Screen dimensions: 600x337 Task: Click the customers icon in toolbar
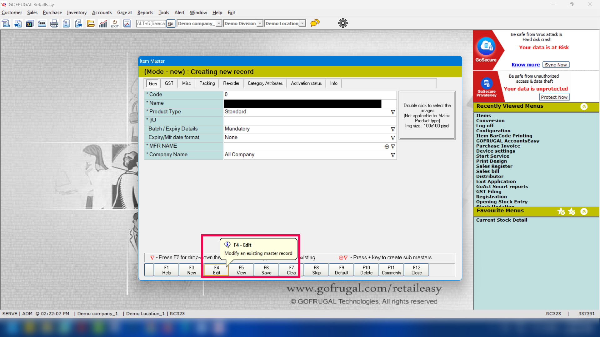[x=30, y=23]
